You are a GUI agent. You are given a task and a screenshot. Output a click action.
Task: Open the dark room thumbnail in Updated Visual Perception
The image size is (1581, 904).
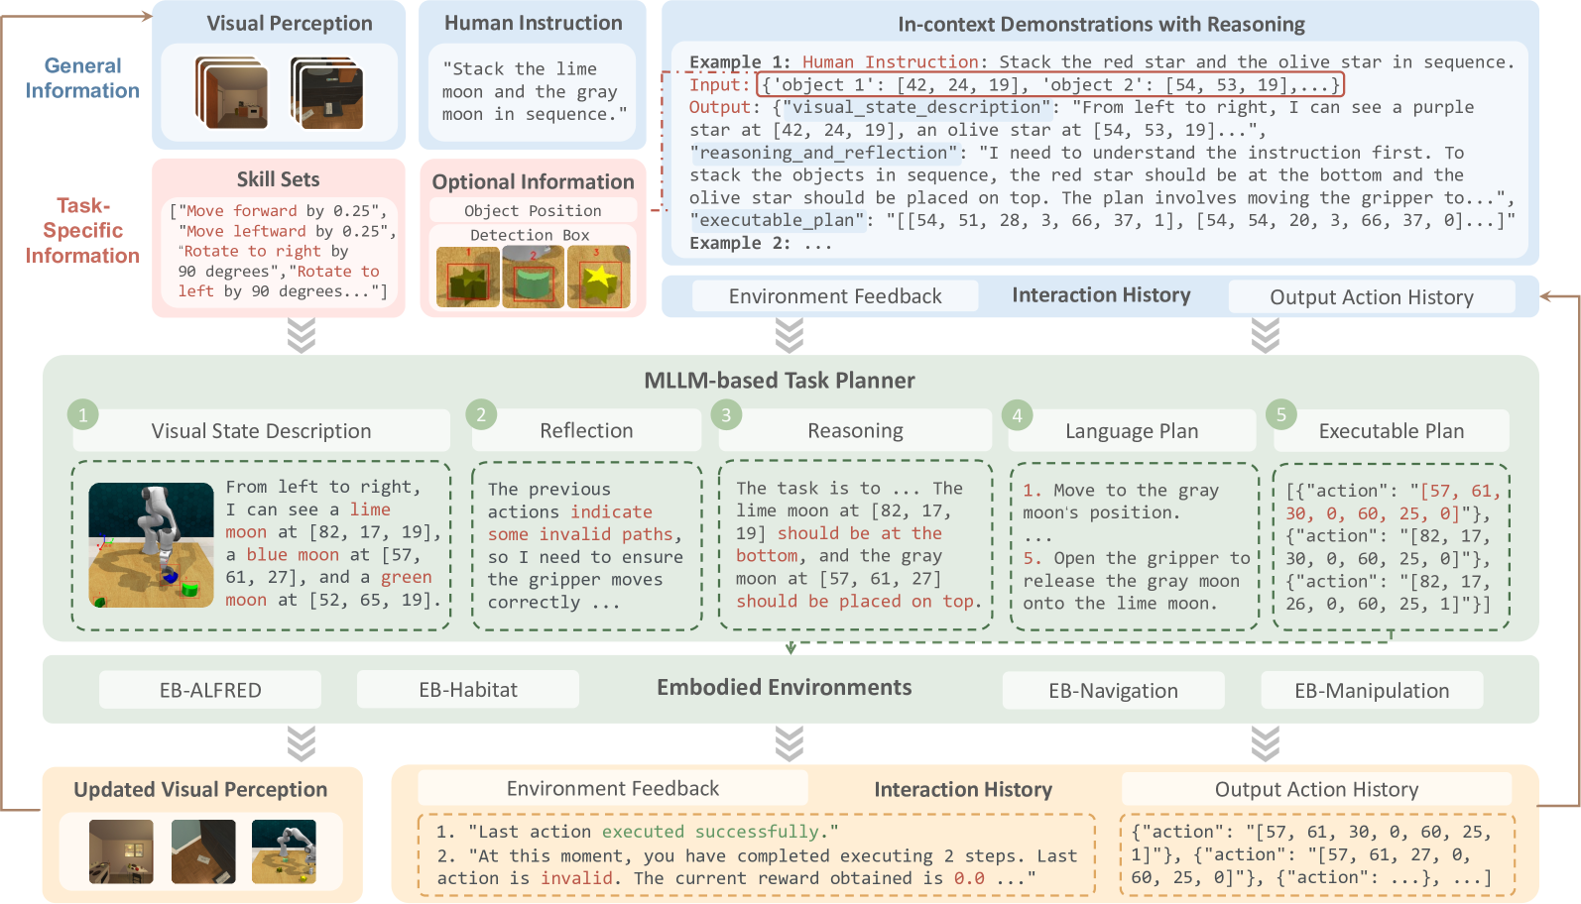click(203, 851)
